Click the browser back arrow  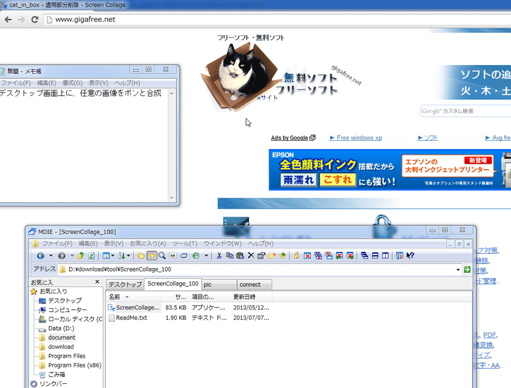(8, 20)
